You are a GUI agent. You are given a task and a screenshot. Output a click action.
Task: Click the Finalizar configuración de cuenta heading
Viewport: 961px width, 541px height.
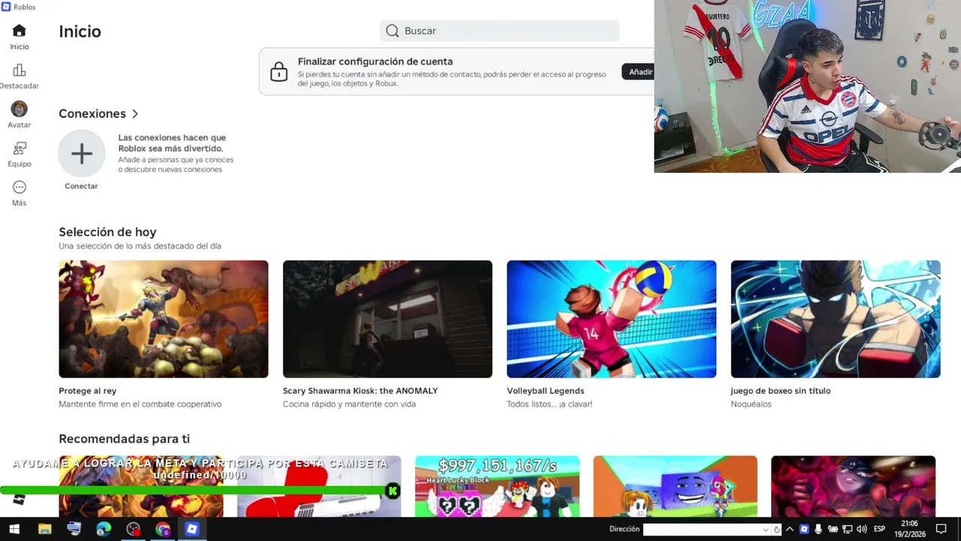(375, 62)
